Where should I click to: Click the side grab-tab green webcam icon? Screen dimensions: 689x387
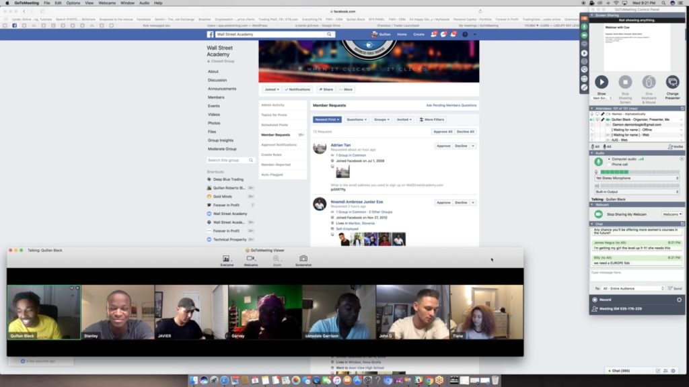[x=584, y=35]
